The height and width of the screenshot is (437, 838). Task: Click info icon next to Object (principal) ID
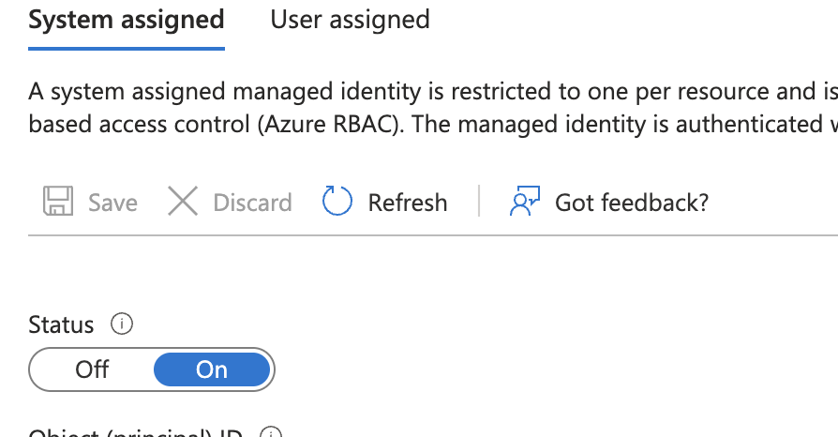[x=270, y=434]
